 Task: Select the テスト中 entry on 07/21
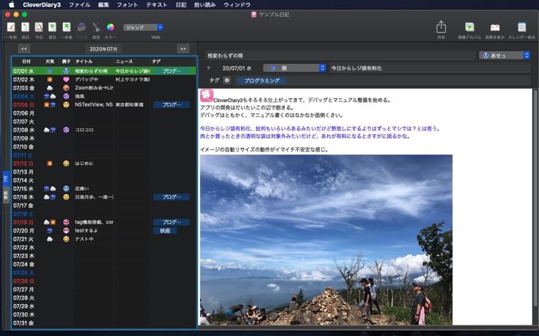coord(104,239)
